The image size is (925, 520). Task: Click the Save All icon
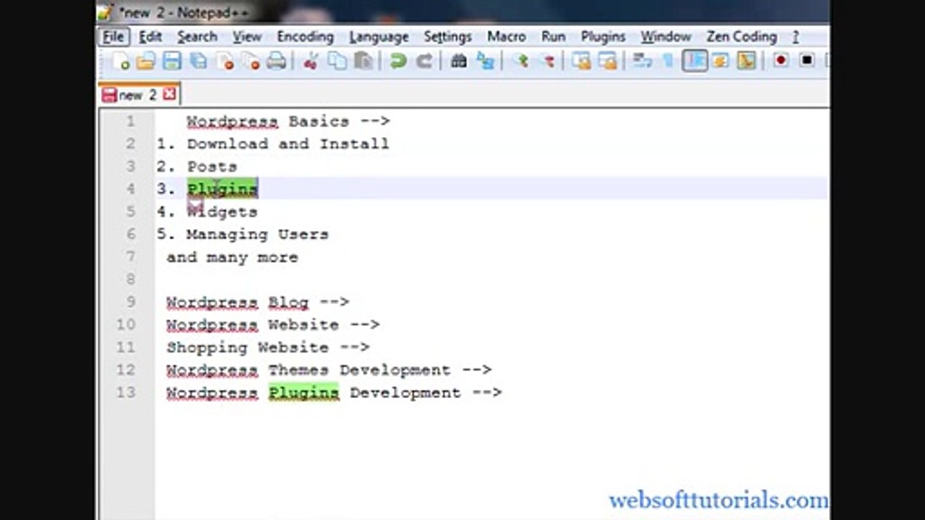point(198,61)
